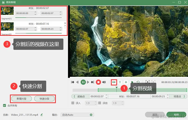
Task: Increase the 淡出 fade-out duration value
Action: click(122, 102)
